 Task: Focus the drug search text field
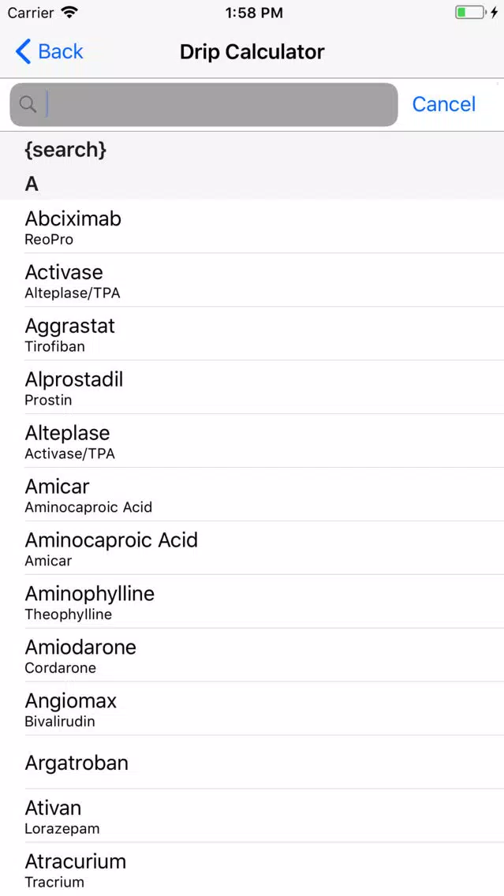(203, 105)
